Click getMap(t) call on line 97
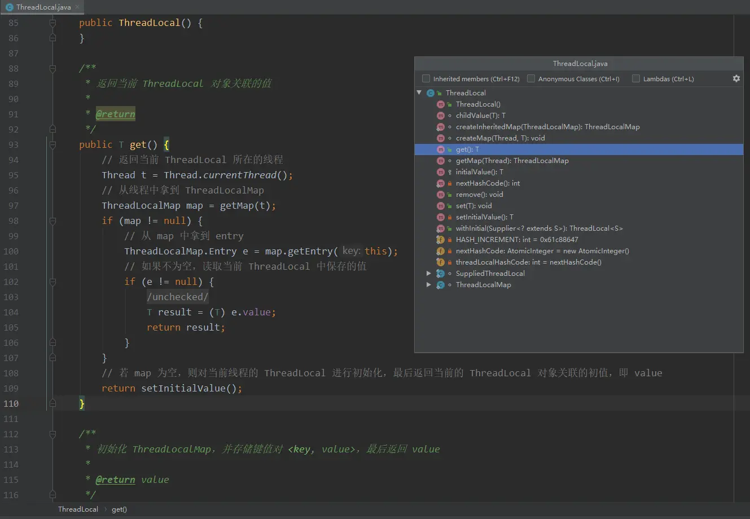Viewport: 750px width, 519px height. click(245, 206)
